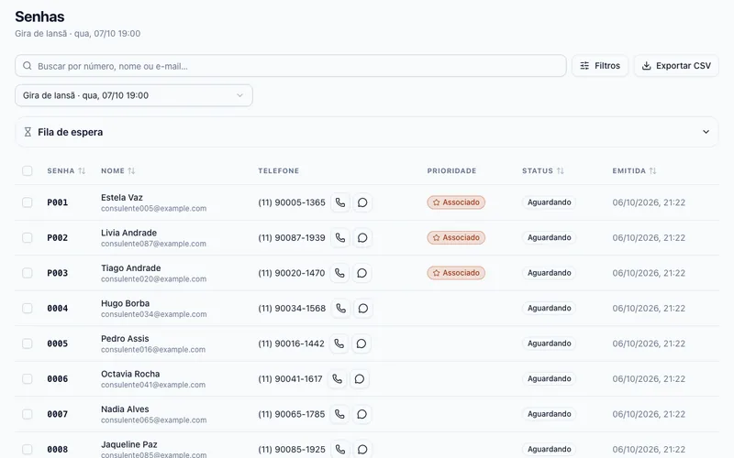
Task: Message Nadia Alves via chat icon
Action: 361,414
